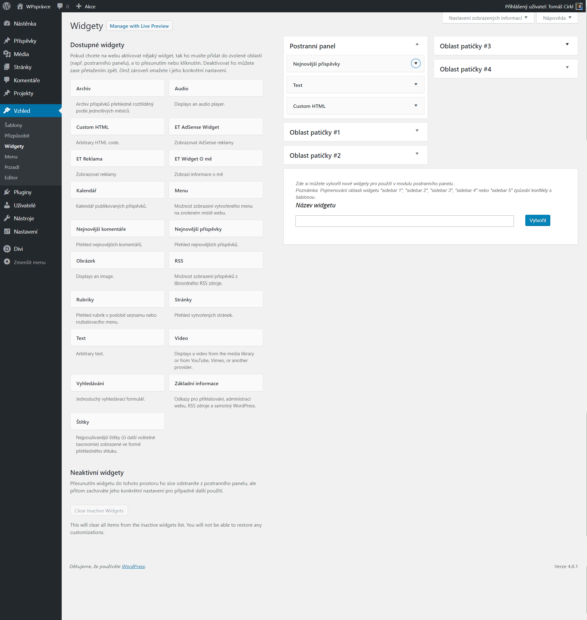Click the Stránky pages icon

pyautogui.click(x=7, y=67)
